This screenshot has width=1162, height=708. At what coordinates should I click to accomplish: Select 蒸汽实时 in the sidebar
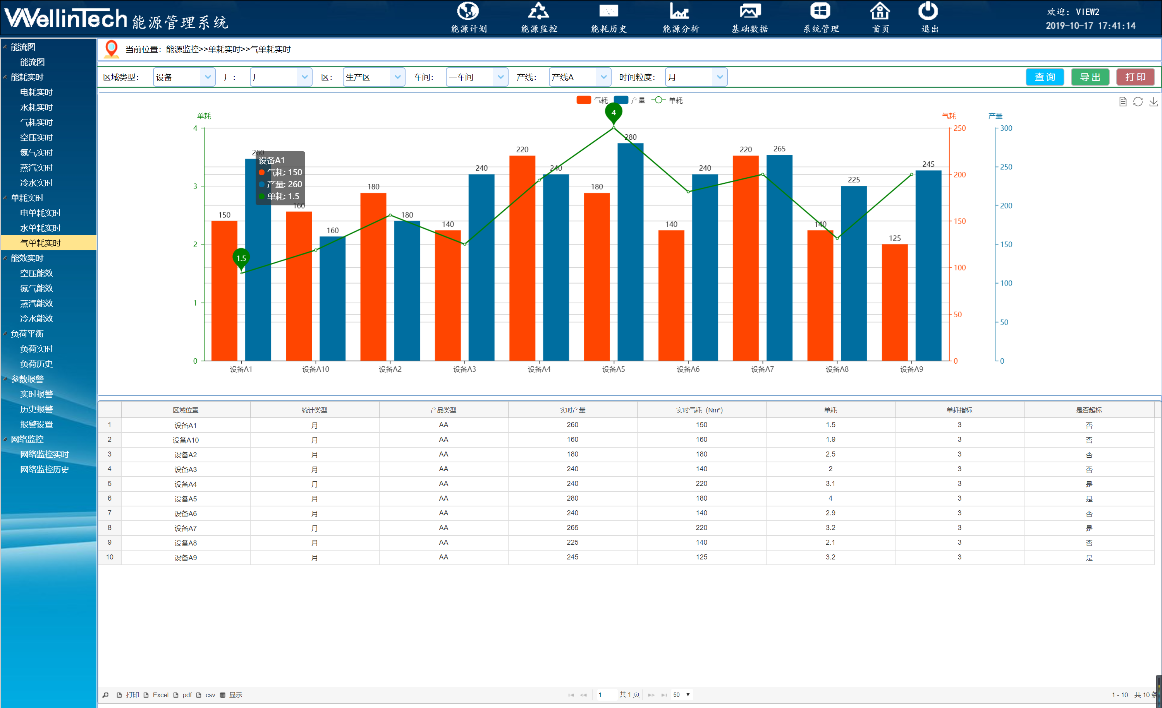point(36,168)
